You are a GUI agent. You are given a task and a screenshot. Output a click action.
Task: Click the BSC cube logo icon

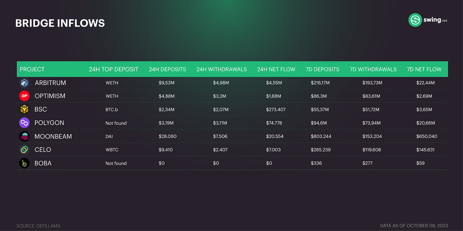point(24,109)
